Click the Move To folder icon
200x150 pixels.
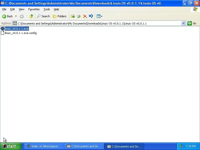pos(73,16)
